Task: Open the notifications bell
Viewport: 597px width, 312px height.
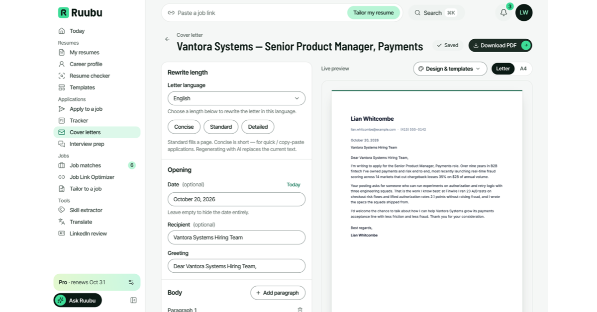Action: click(x=503, y=13)
